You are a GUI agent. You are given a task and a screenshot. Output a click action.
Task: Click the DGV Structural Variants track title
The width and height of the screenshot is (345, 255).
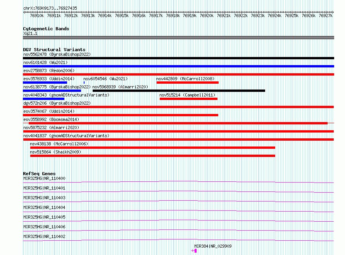[54, 50]
